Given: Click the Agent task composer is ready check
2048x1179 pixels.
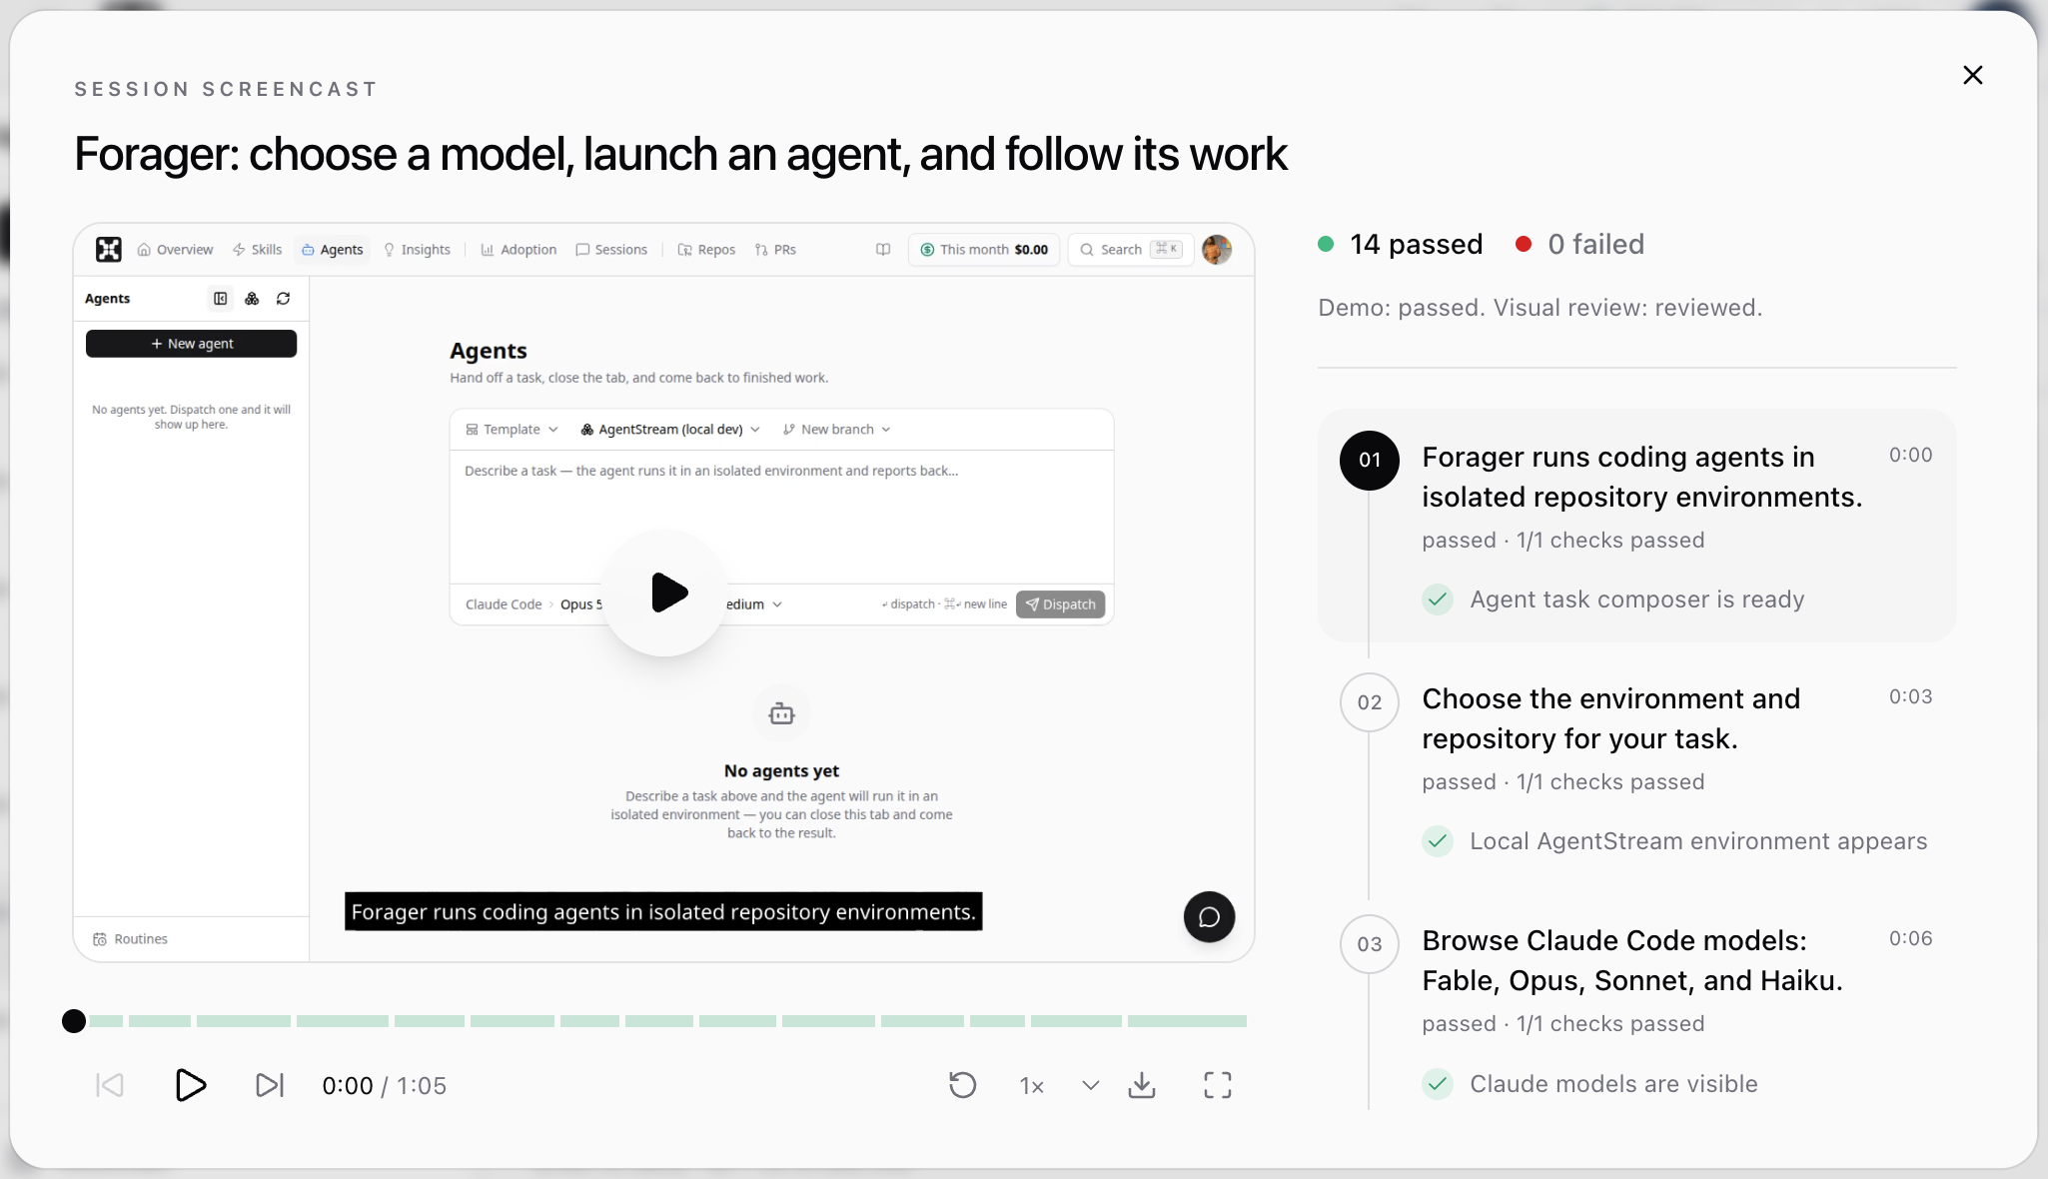Looking at the screenshot, I should (x=1613, y=599).
